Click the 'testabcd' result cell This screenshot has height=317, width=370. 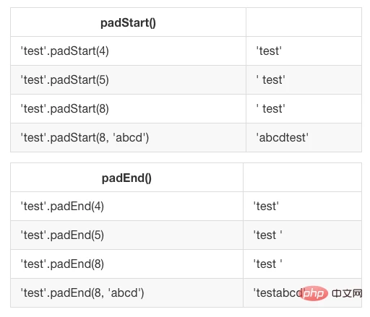(x=302, y=293)
